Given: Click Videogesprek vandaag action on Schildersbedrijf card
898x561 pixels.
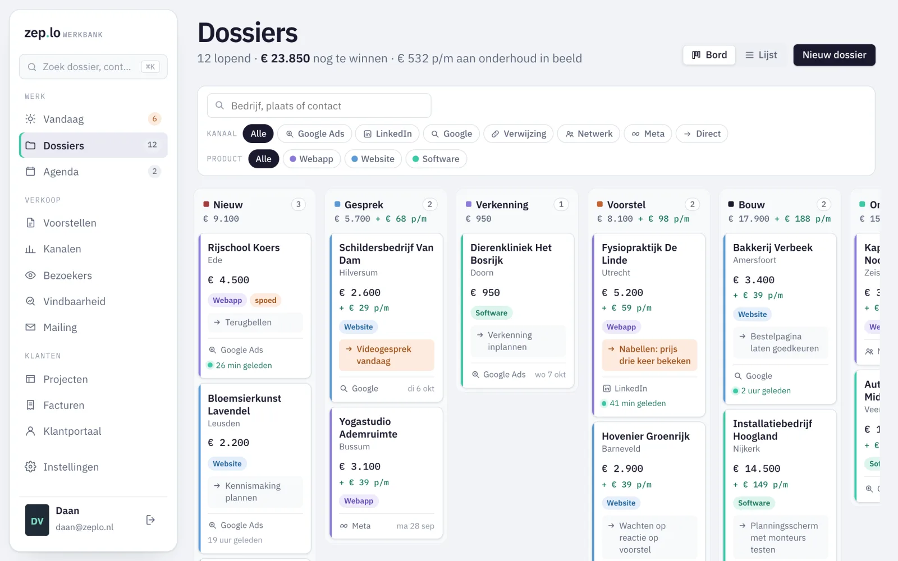Looking at the screenshot, I should (387, 355).
